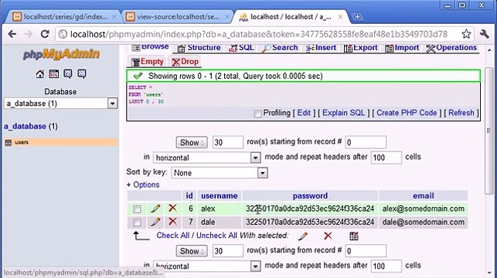
Task: Open phpMyAdmin home icon in sidebar
Action: tap(40, 74)
